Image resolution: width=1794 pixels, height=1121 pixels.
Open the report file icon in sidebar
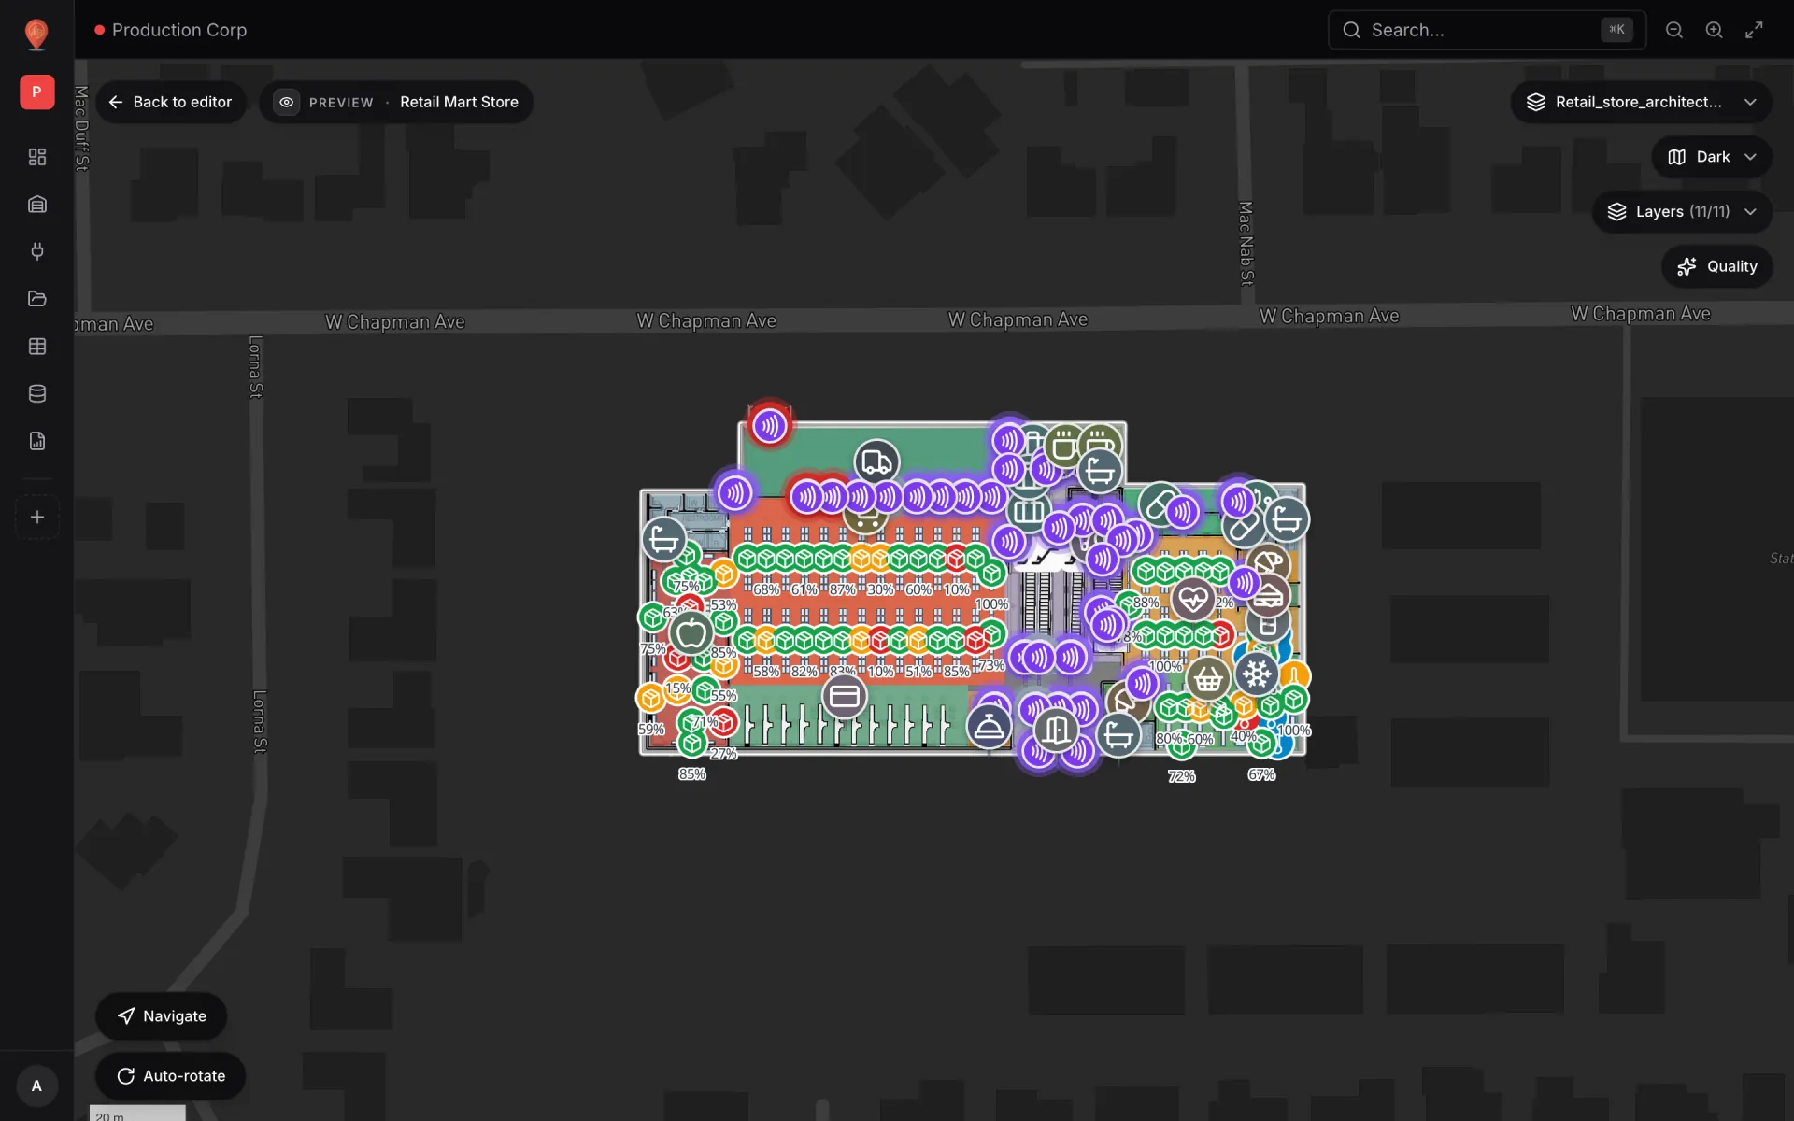[x=37, y=441]
